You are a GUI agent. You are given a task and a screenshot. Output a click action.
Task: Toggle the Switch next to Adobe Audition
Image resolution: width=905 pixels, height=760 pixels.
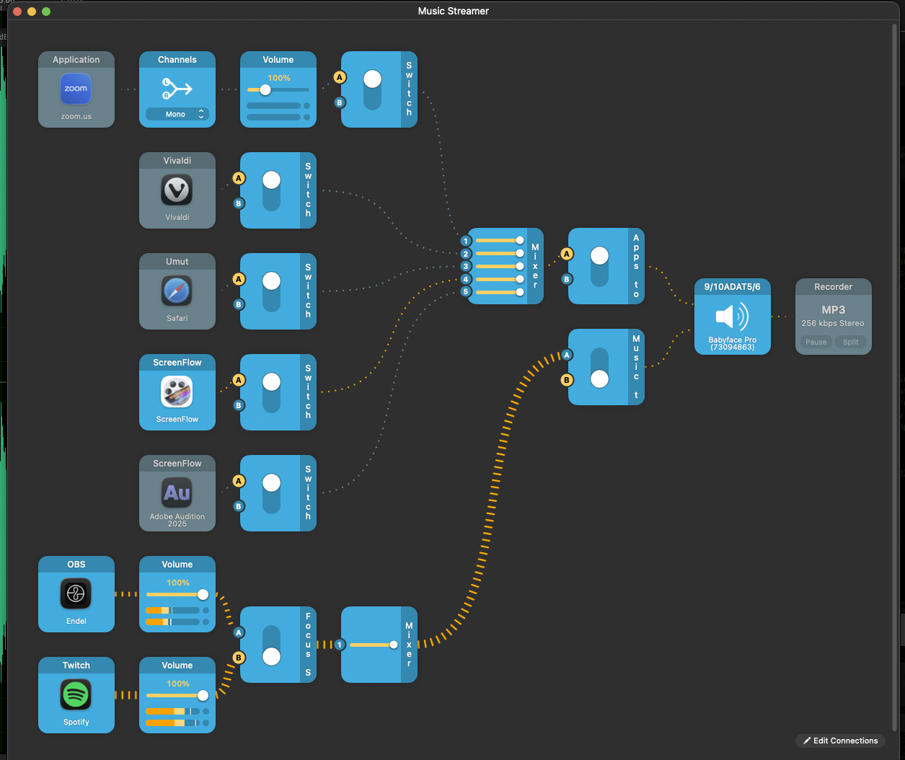[x=271, y=493]
